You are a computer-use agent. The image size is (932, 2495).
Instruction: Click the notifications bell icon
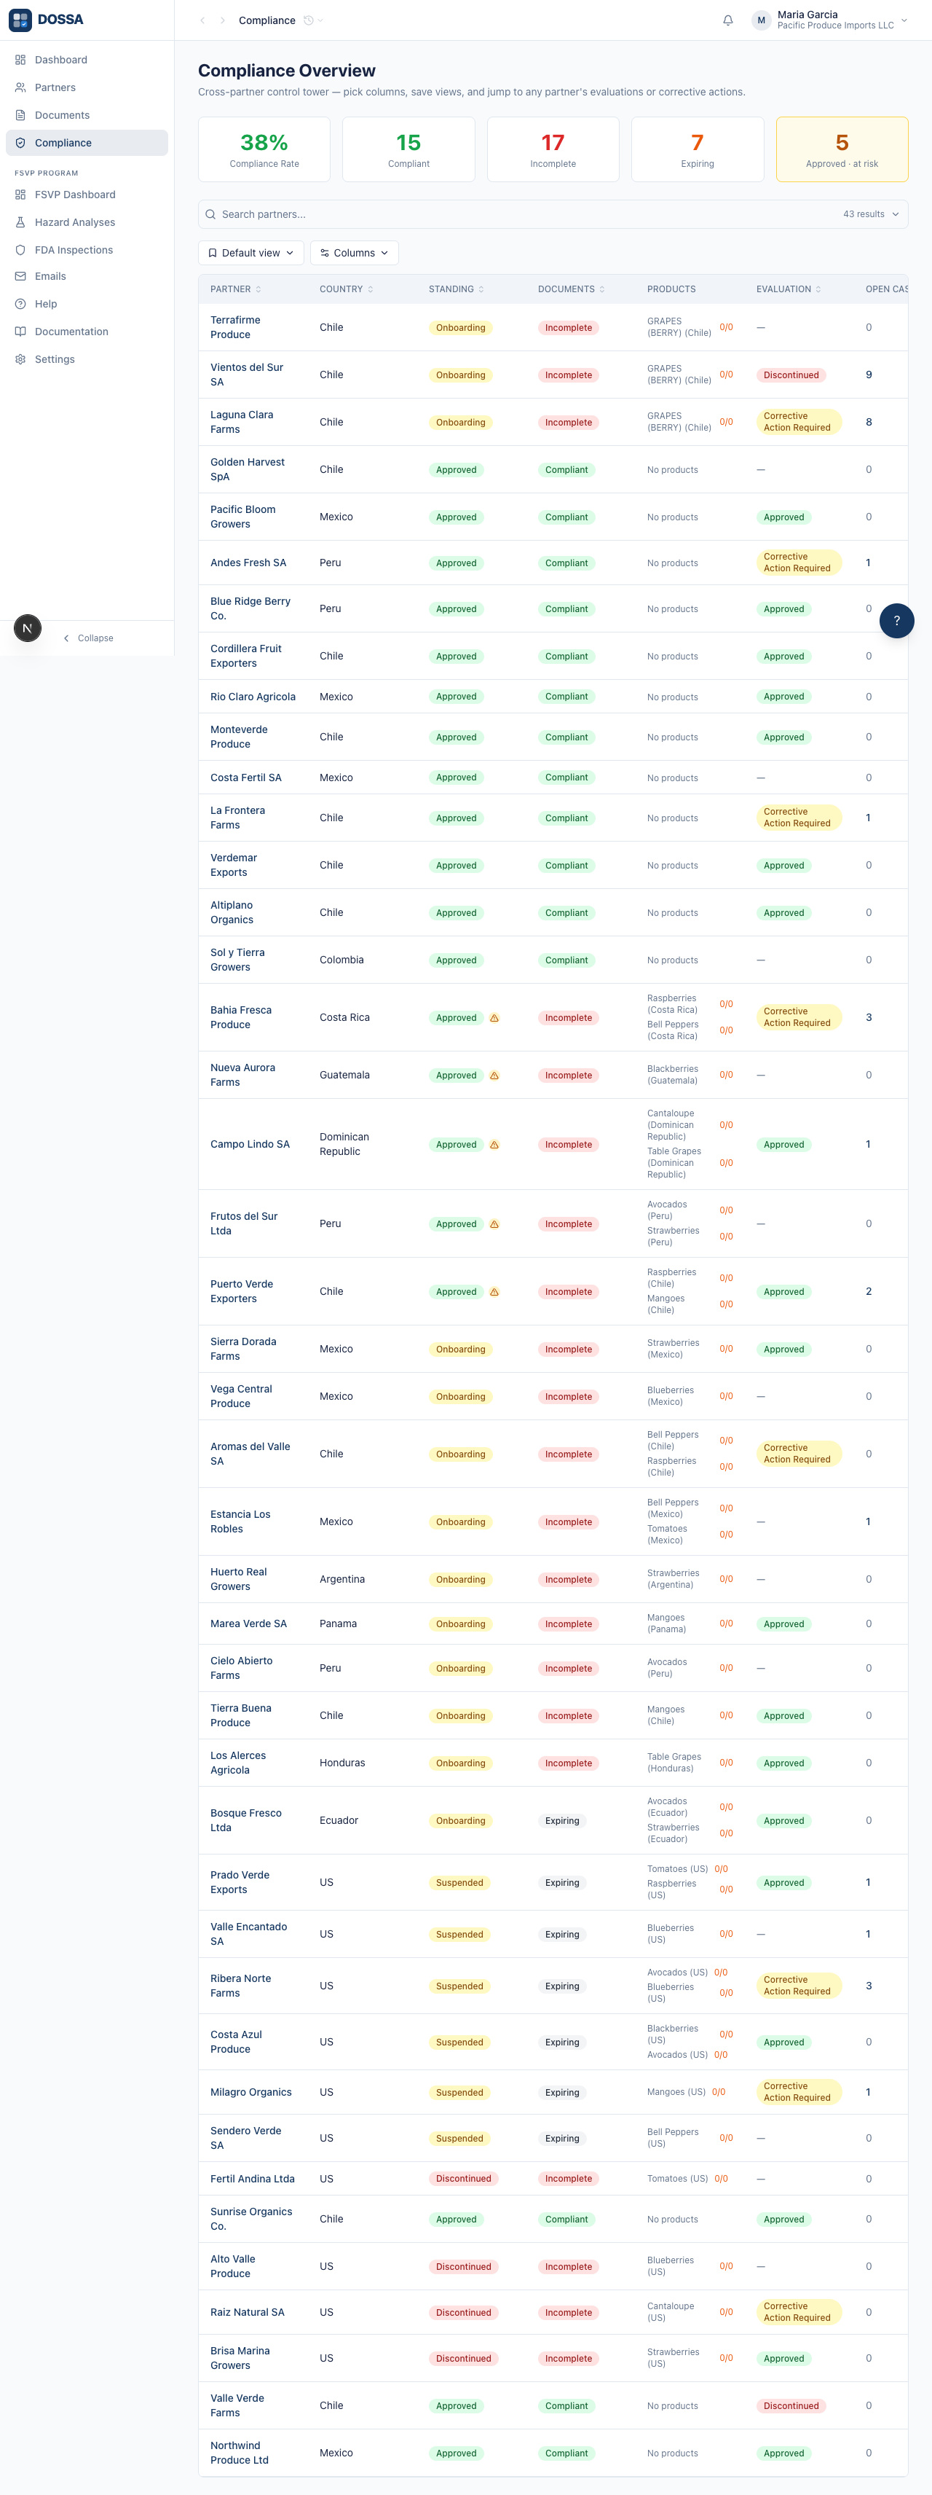pos(728,20)
